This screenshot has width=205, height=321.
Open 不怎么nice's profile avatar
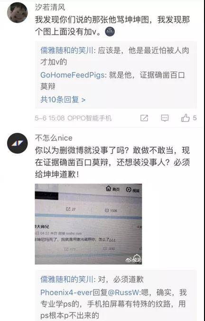[17, 143]
